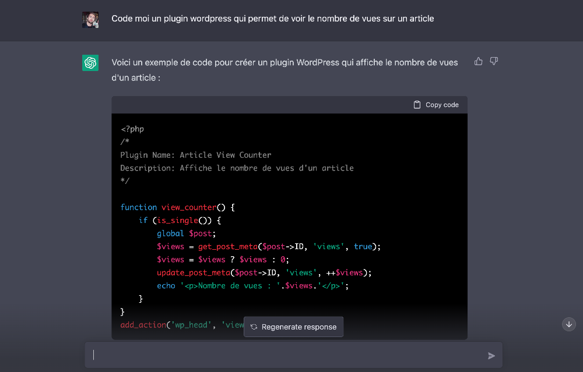Click the echo 'Nombre de vues' code line
This screenshot has width=583, height=372.
tap(252, 285)
